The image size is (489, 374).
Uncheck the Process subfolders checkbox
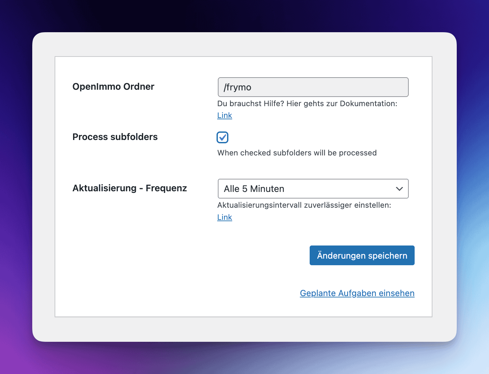click(x=222, y=137)
